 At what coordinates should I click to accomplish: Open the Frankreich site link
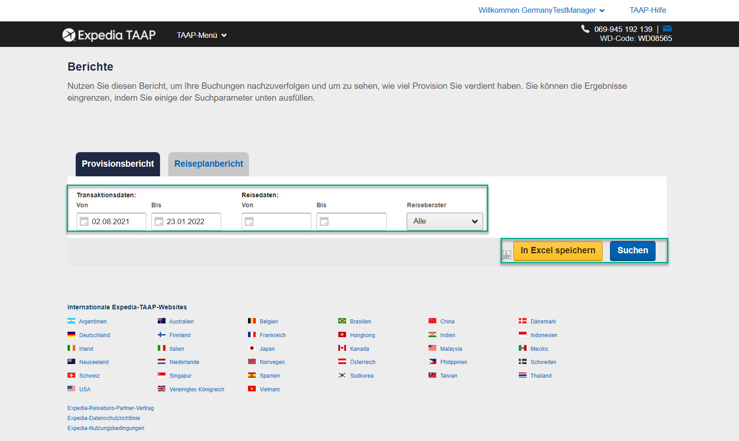[273, 335]
